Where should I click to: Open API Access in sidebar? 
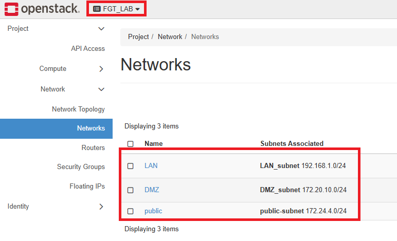88,48
